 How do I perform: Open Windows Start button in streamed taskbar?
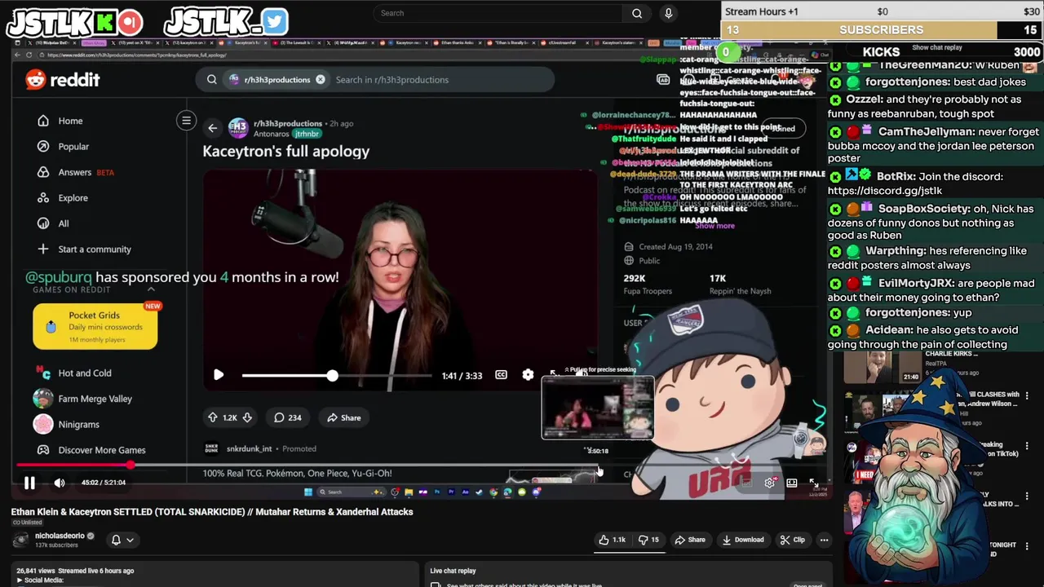click(307, 492)
